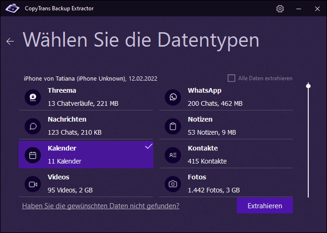Click the 'iPhone von Tatiana' backup label
327x233 pixels.
[90, 79]
